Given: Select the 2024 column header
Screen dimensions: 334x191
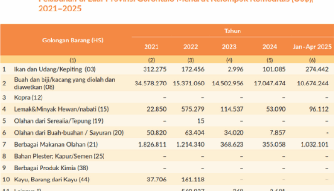Looking at the screenshot, I should (x=270, y=47).
